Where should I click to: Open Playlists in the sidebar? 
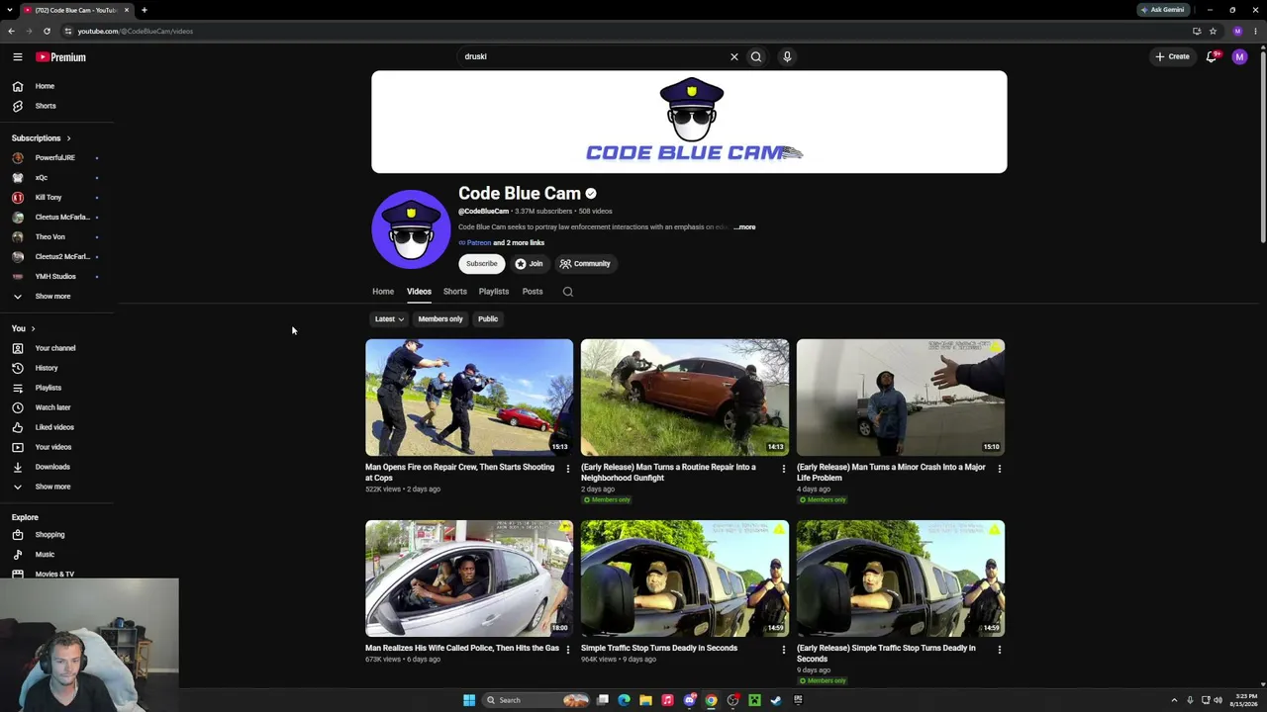pyautogui.click(x=48, y=388)
